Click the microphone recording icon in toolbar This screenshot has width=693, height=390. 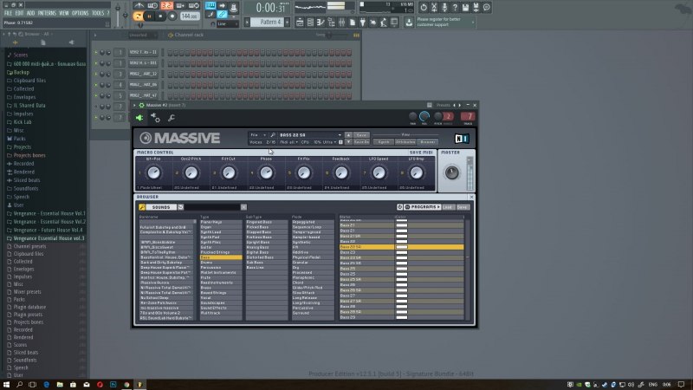[444, 7]
